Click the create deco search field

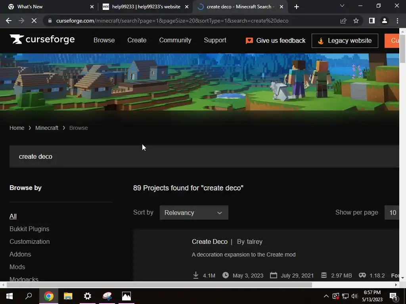coord(204,156)
